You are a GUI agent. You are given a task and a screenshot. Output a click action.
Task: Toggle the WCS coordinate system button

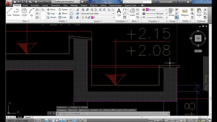[198, 51]
